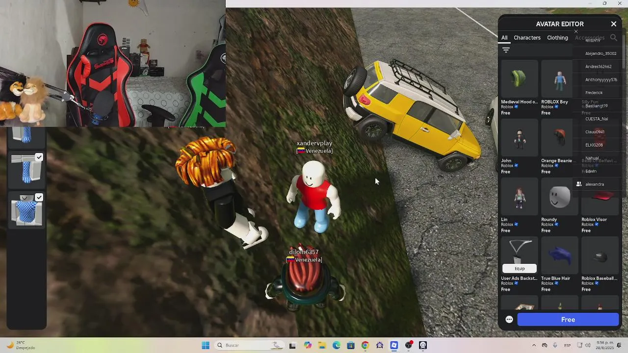Open Google Chrome from the taskbar

click(365, 345)
